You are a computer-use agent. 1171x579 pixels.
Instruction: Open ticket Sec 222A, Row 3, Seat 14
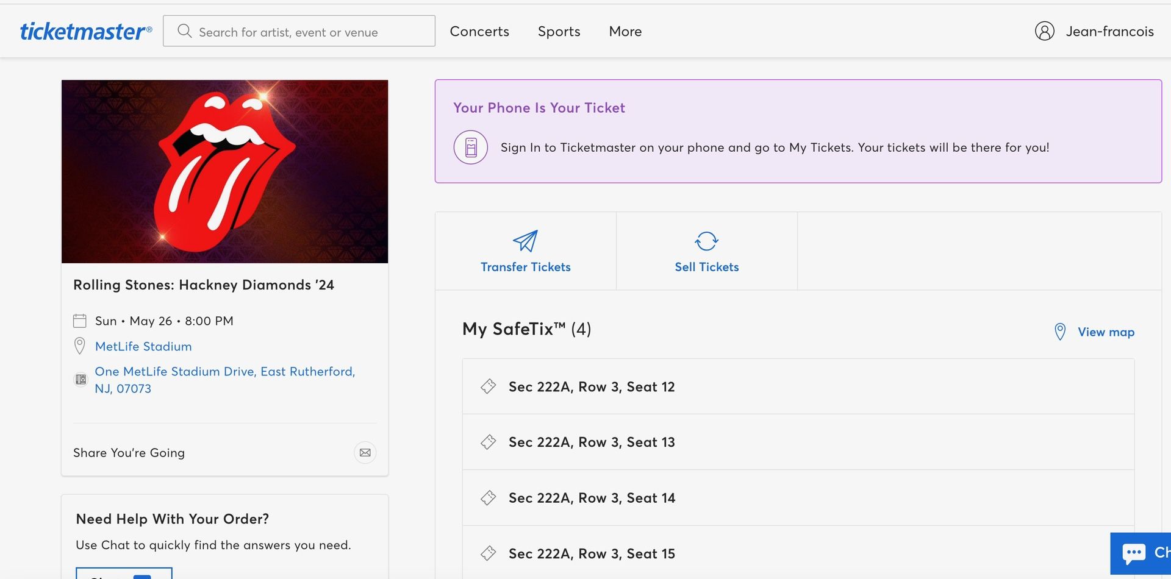pos(798,498)
